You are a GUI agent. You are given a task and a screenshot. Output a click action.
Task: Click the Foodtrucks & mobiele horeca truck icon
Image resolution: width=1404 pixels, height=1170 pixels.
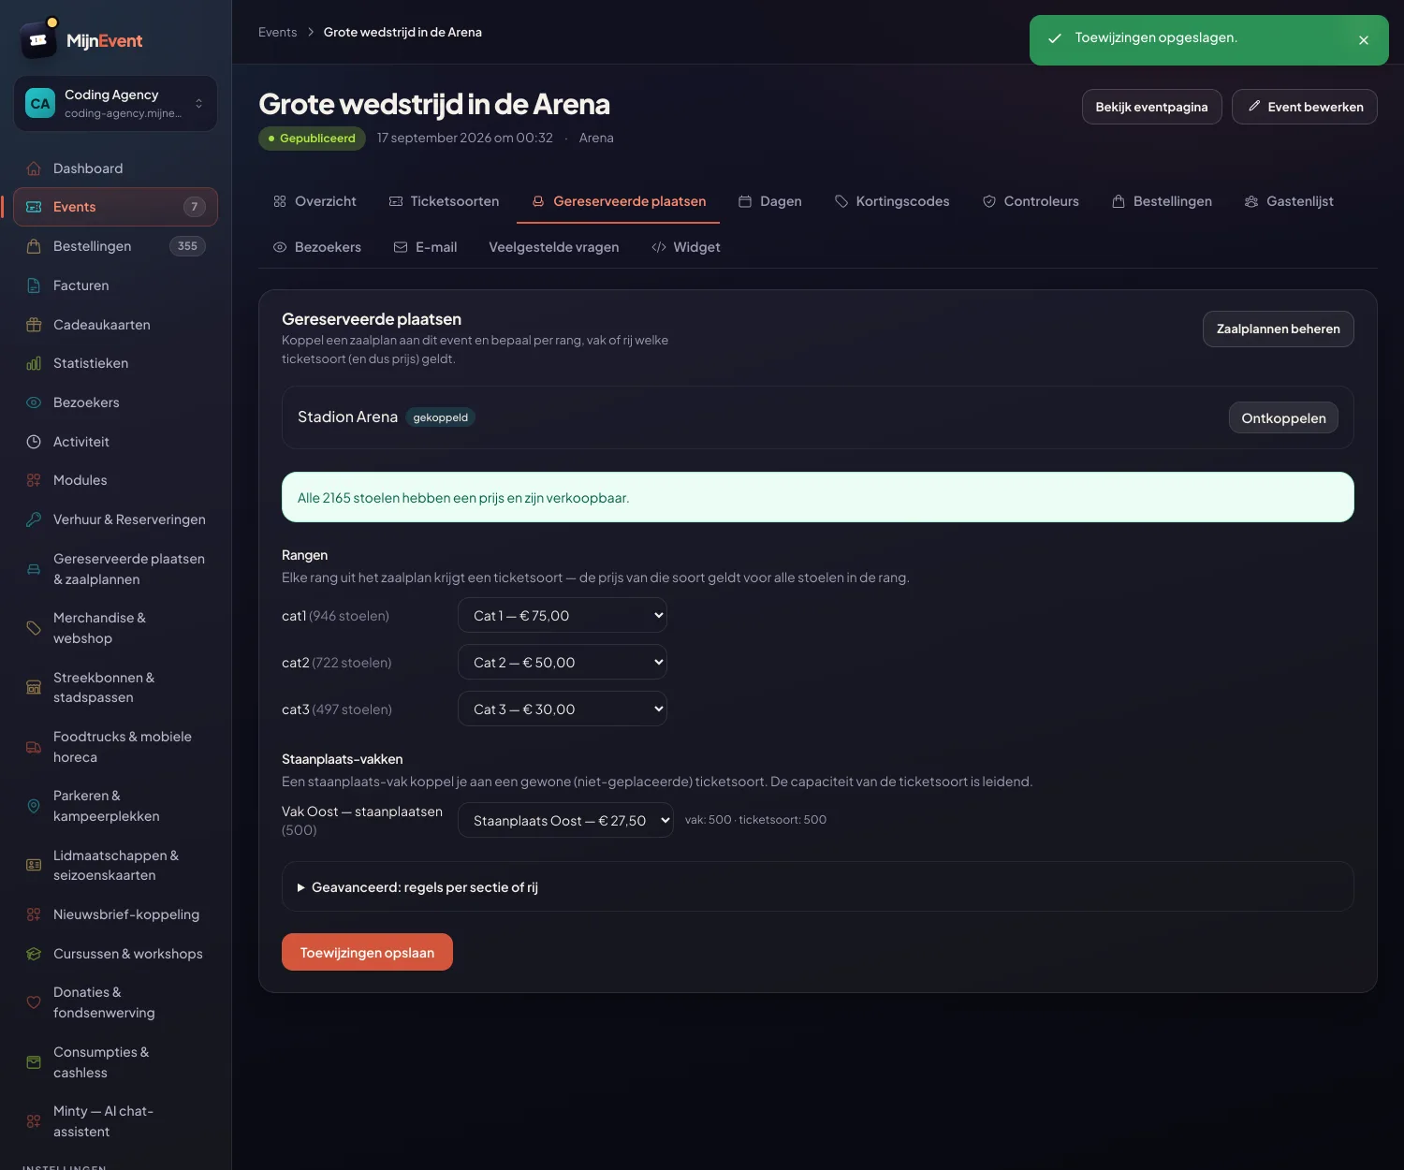click(x=34, y=747)
